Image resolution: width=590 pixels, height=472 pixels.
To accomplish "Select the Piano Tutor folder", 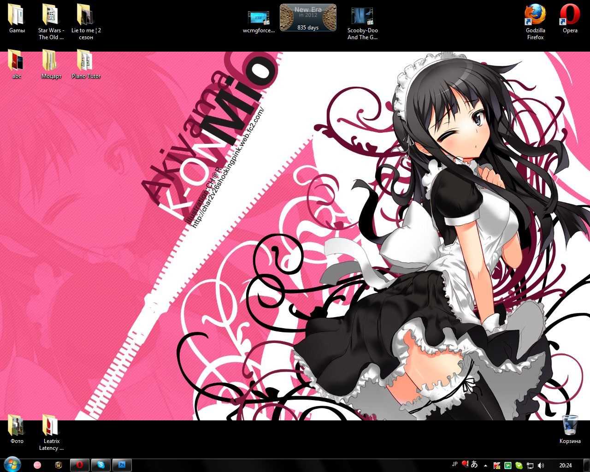I will click(x=86, y=63).
